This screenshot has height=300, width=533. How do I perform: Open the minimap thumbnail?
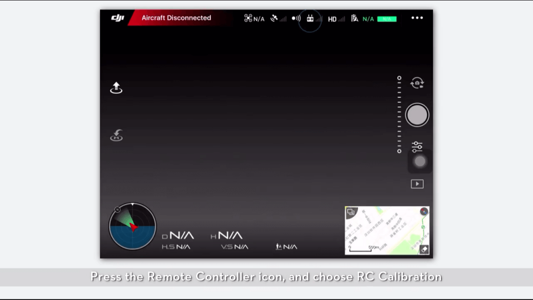tap(387, 230)
